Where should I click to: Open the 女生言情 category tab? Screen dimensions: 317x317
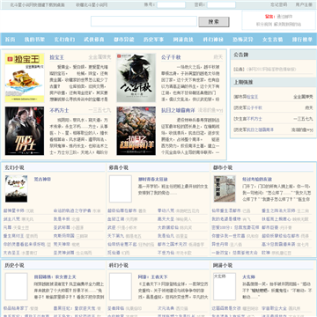coord(272,40)
